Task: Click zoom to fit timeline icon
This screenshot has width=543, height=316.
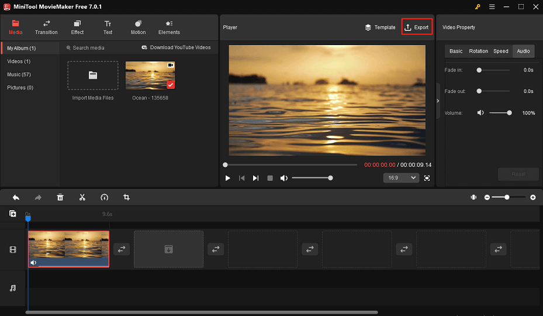Action: pyautogui.click(x=473, y=197)
